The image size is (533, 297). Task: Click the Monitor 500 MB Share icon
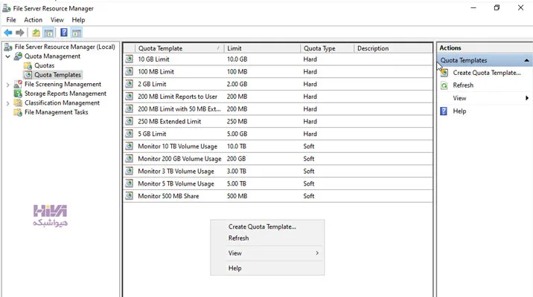pyautogui.click(x=130, y=195)
